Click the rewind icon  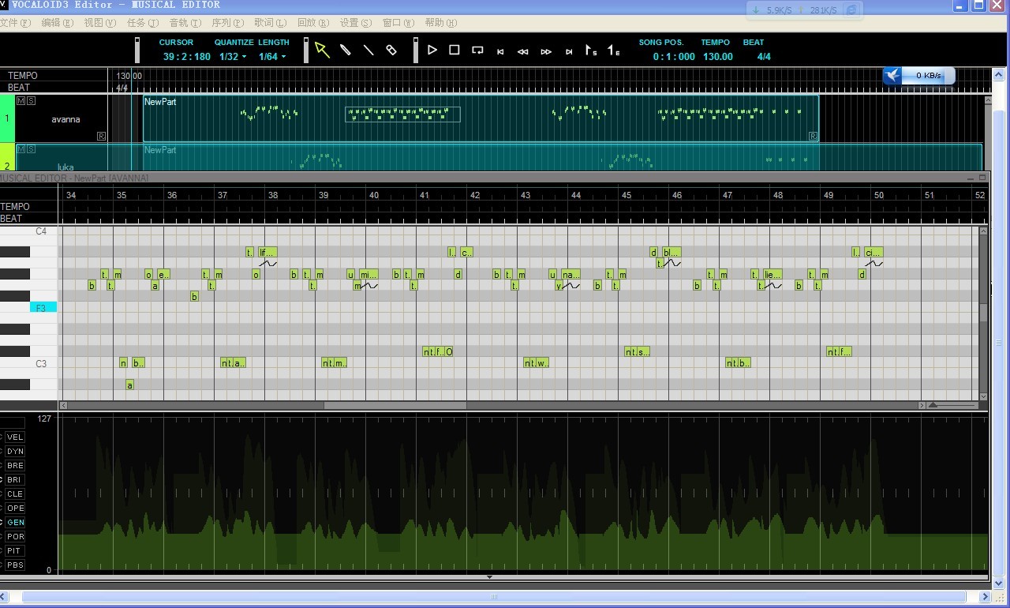click(x=522, y=51)
